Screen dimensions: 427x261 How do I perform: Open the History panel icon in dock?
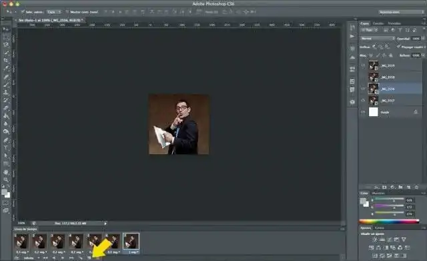click(352, 28)
